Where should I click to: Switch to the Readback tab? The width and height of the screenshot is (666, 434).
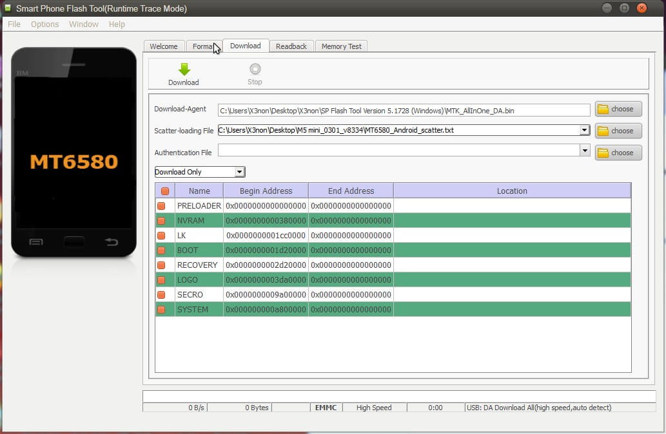point(291,46)
